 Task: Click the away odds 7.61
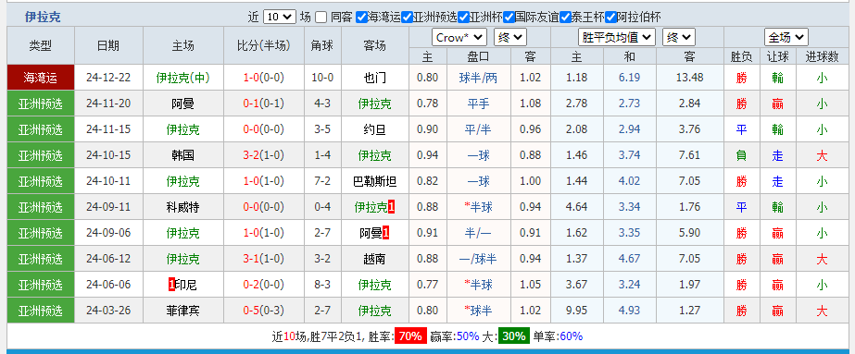point(690,155)
